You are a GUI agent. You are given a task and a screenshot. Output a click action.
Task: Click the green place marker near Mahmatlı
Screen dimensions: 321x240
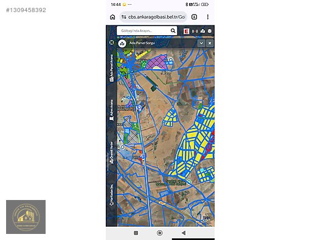189,181
